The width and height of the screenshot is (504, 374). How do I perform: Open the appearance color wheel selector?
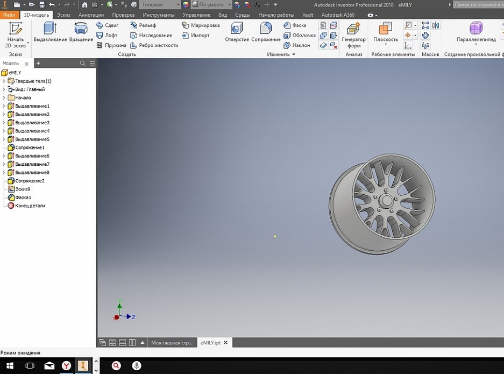(x=186, y=4)
